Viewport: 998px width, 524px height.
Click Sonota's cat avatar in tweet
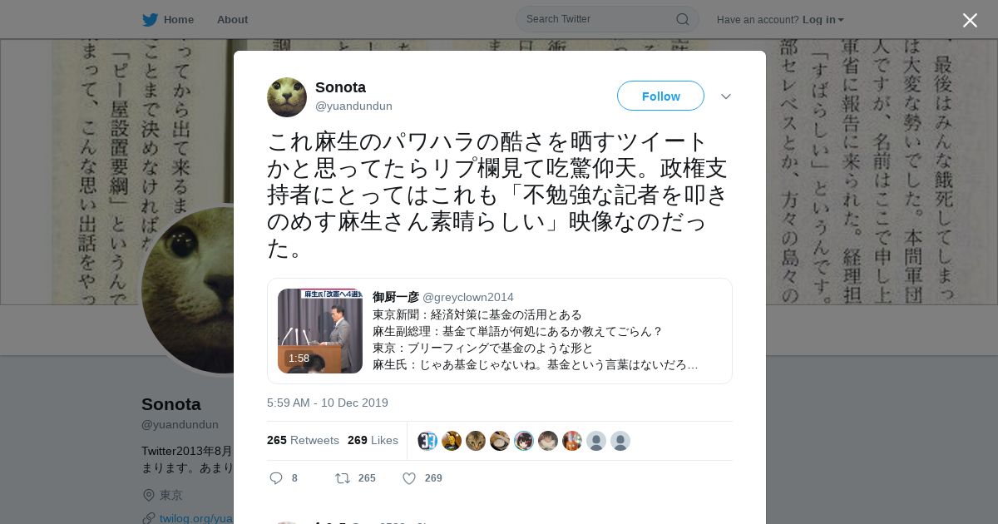(x=287, y=97)
